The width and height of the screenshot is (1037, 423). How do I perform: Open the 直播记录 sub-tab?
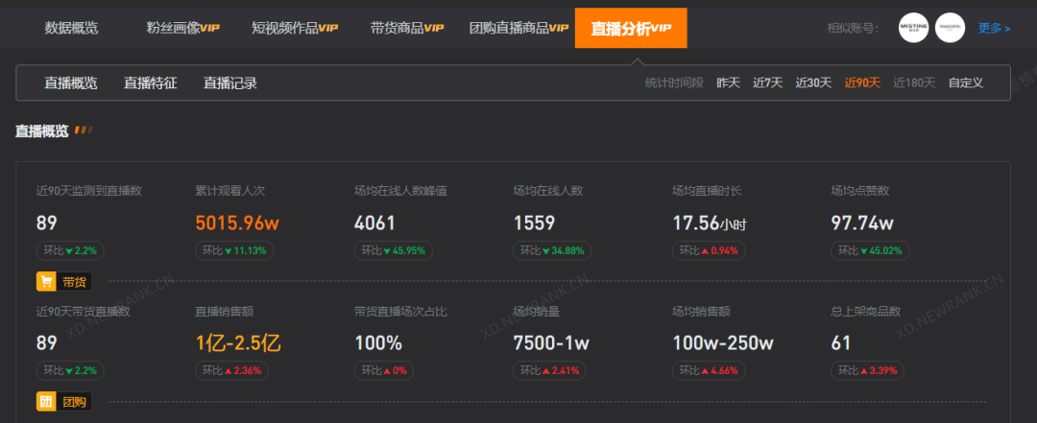pyautogui.click(x=230, y=83)
